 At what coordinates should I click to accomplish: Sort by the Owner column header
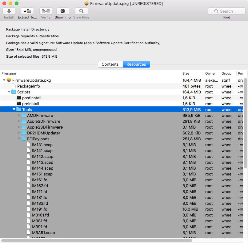click(x=212, y=74)
